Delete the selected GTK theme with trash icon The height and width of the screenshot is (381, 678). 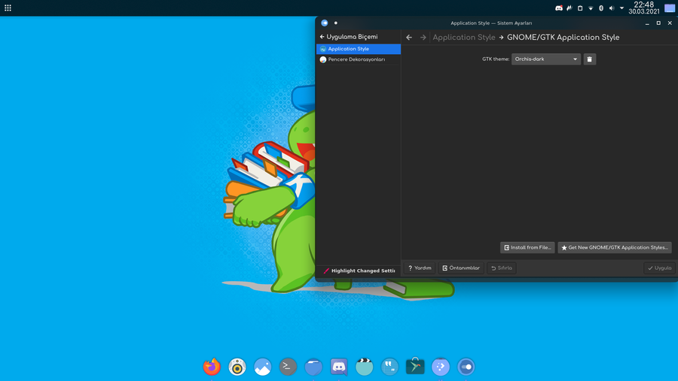pyautogui.click(x=590, y=59)
